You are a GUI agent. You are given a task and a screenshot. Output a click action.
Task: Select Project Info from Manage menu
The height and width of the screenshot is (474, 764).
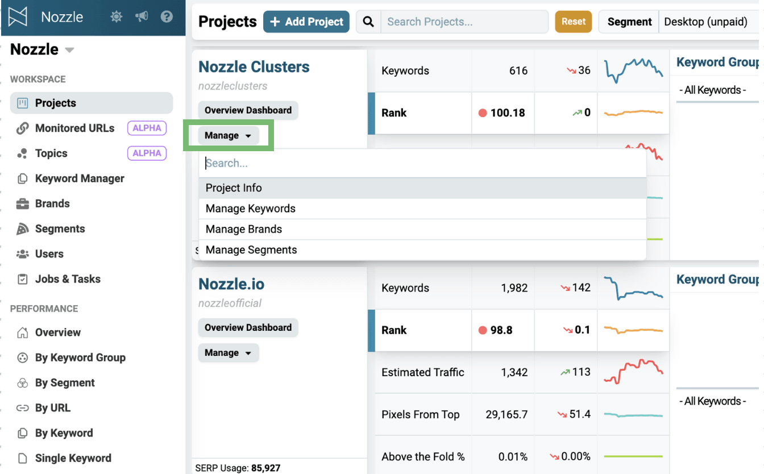click(422, 188)
